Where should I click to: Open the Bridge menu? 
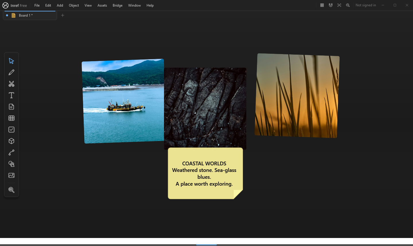[x=118, y=5]
